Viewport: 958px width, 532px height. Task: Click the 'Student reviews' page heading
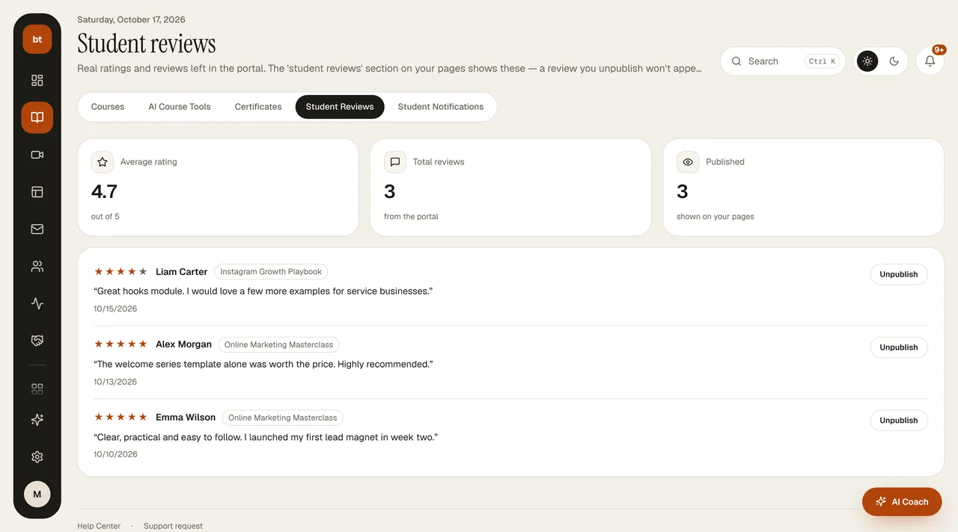pos(147,44)
